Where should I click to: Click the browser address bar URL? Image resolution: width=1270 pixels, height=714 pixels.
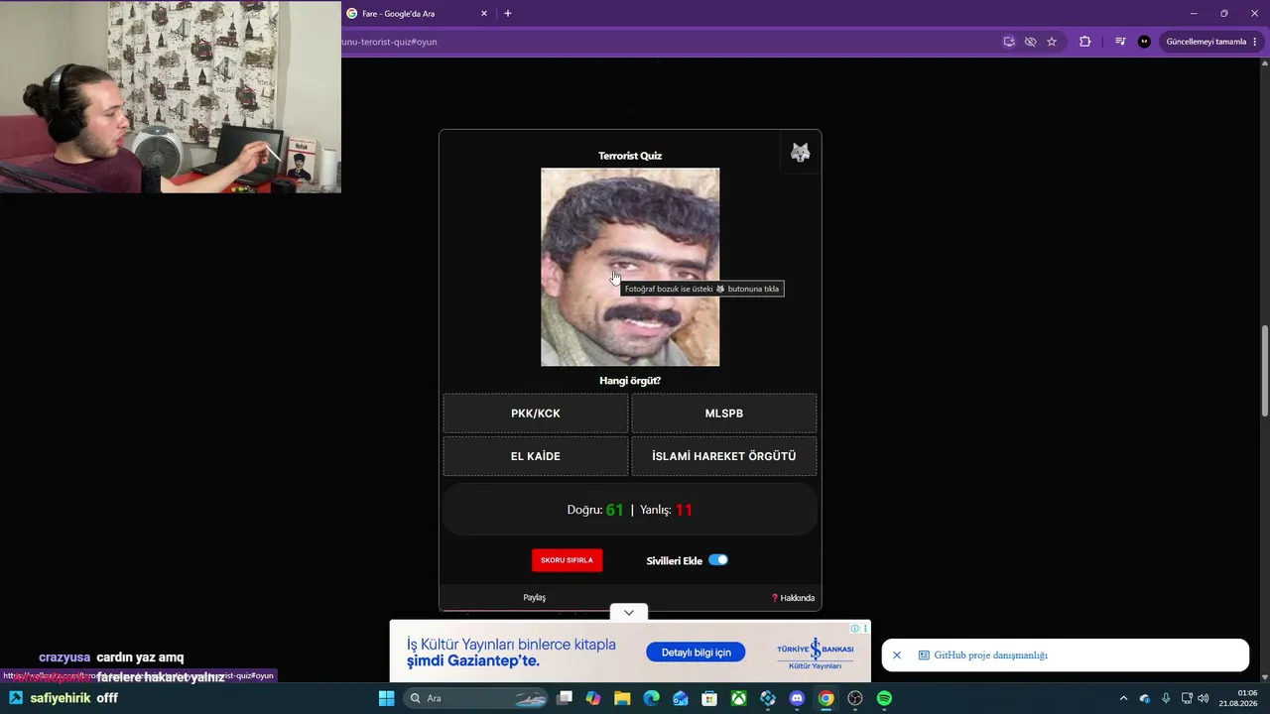(x=389, y=42)
